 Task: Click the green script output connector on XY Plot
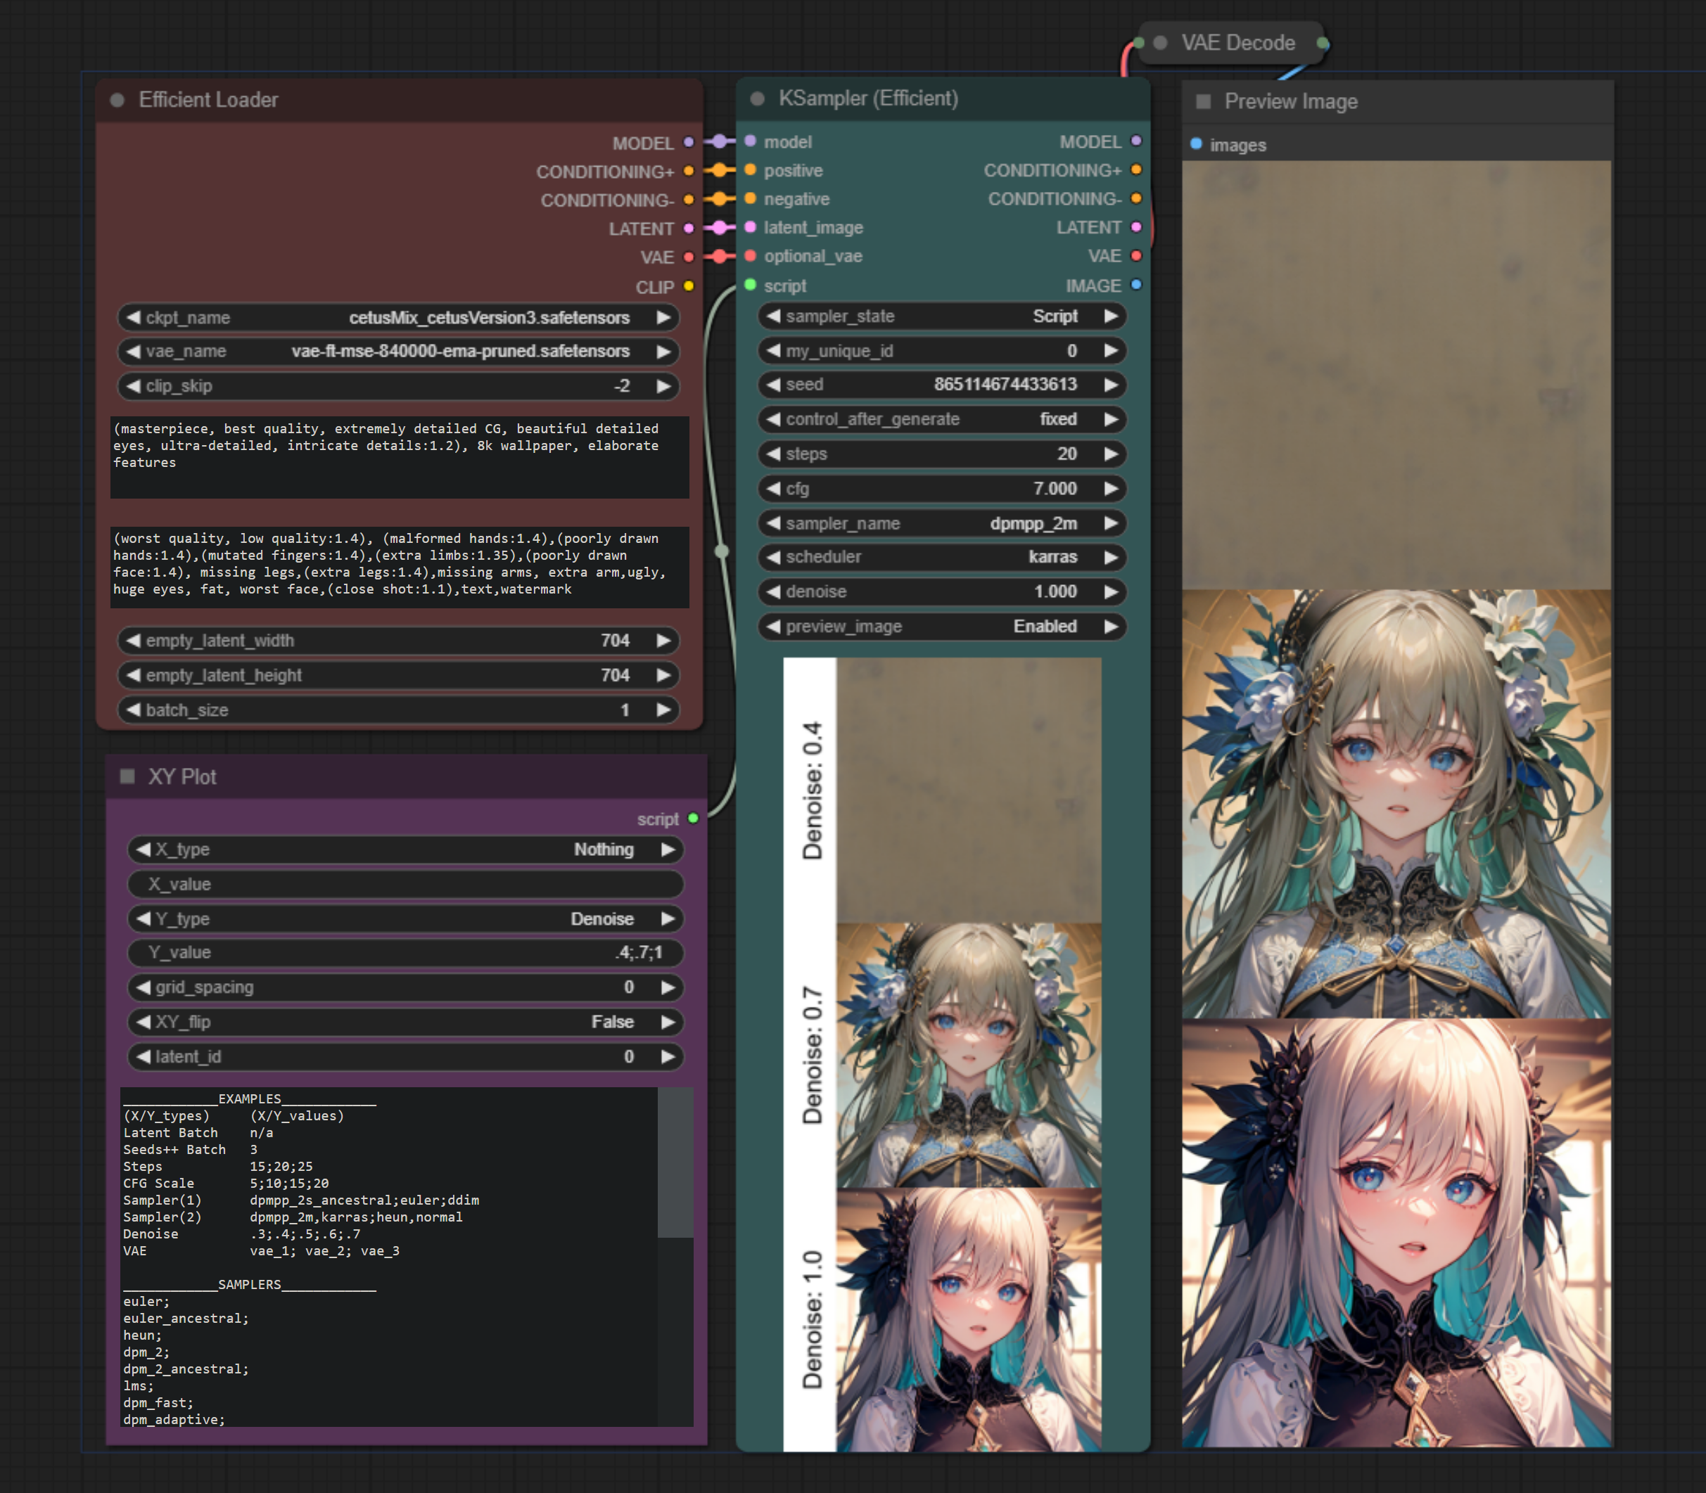(x=694, y=818)
